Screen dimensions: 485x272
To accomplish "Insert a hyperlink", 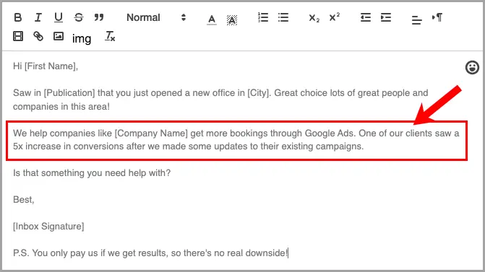I will point(38,36).
